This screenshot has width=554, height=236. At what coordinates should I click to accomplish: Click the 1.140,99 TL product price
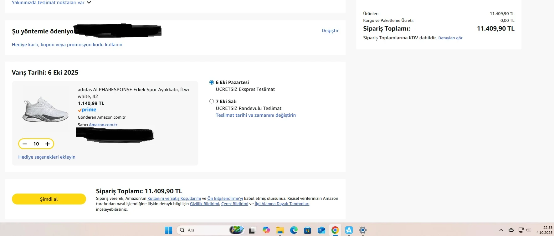click(x=91, y=103)
